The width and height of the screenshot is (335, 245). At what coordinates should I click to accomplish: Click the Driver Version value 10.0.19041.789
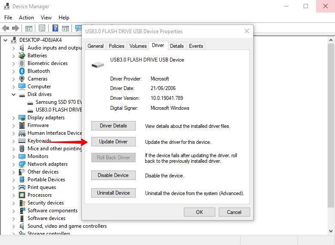pos(167,98)
